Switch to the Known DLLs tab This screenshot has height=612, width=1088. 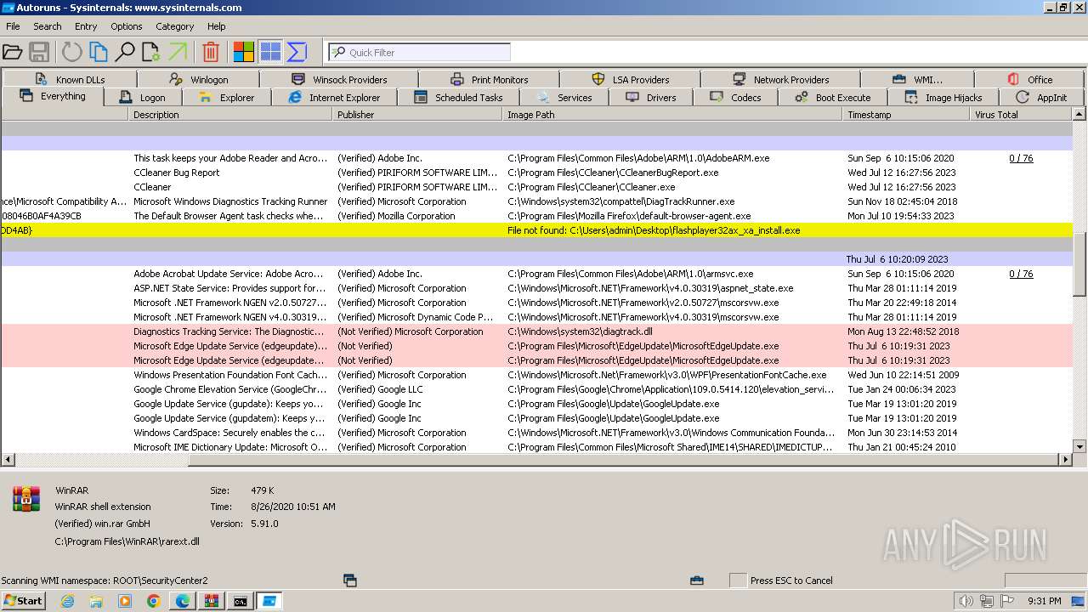tap(71, 79)
